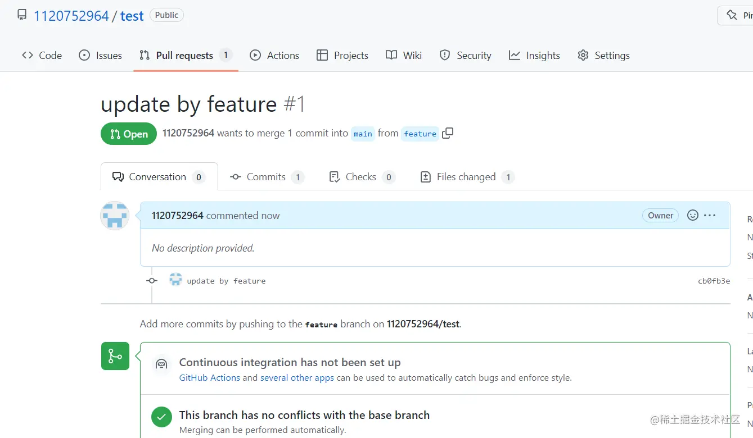Click the Owner label badge
The width and height of the screenshot is (753, 438).
click(x=660, y=215)
